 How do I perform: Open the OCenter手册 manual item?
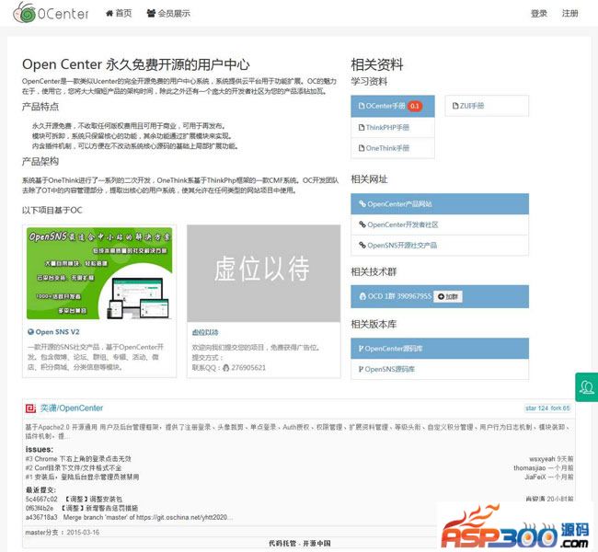[393, 106]
